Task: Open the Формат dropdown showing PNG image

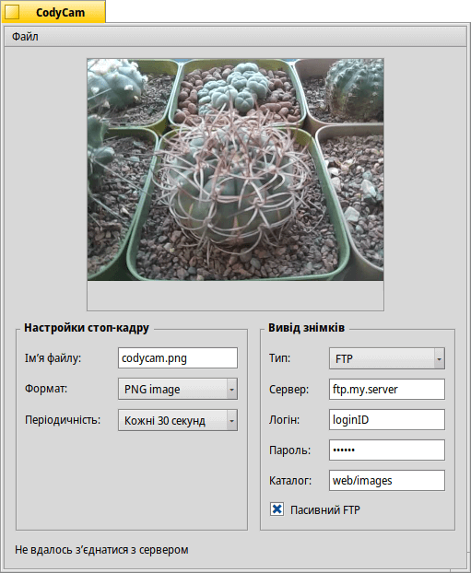Action: click(178, 389)
